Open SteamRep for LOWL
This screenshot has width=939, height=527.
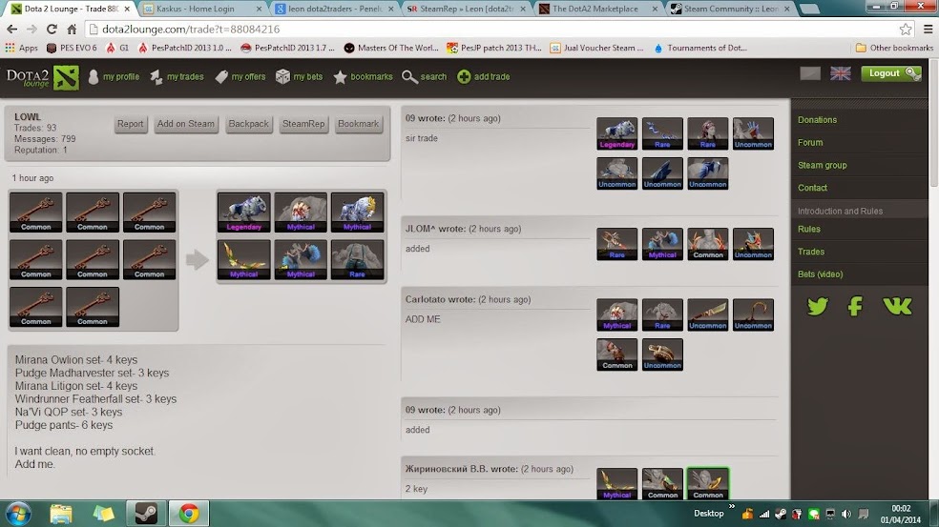(303, 124)
